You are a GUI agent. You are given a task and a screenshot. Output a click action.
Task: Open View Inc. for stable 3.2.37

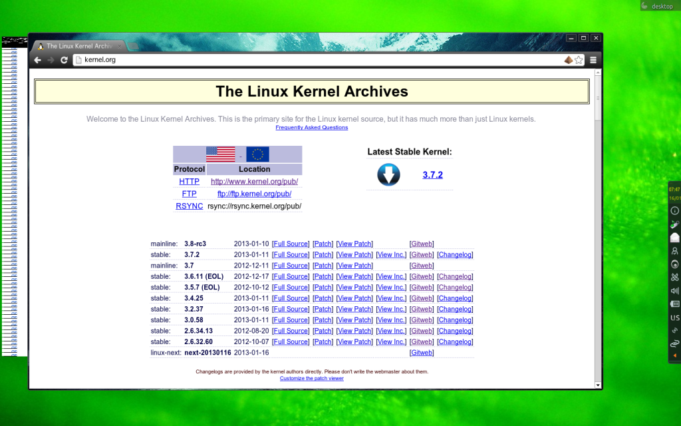(x=391, y=309)
